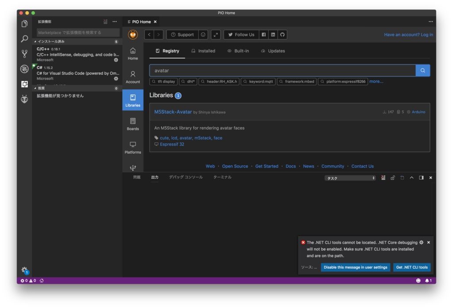
Task: Go forward with the right arrow button
Action: click(159, 34)
